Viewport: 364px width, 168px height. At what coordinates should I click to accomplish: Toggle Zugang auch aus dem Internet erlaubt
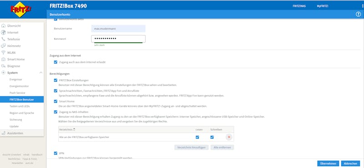click(56, 62)
